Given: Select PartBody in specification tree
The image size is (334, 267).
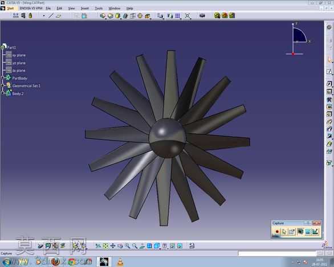Looking at the screenshot, I should point(19,78).
